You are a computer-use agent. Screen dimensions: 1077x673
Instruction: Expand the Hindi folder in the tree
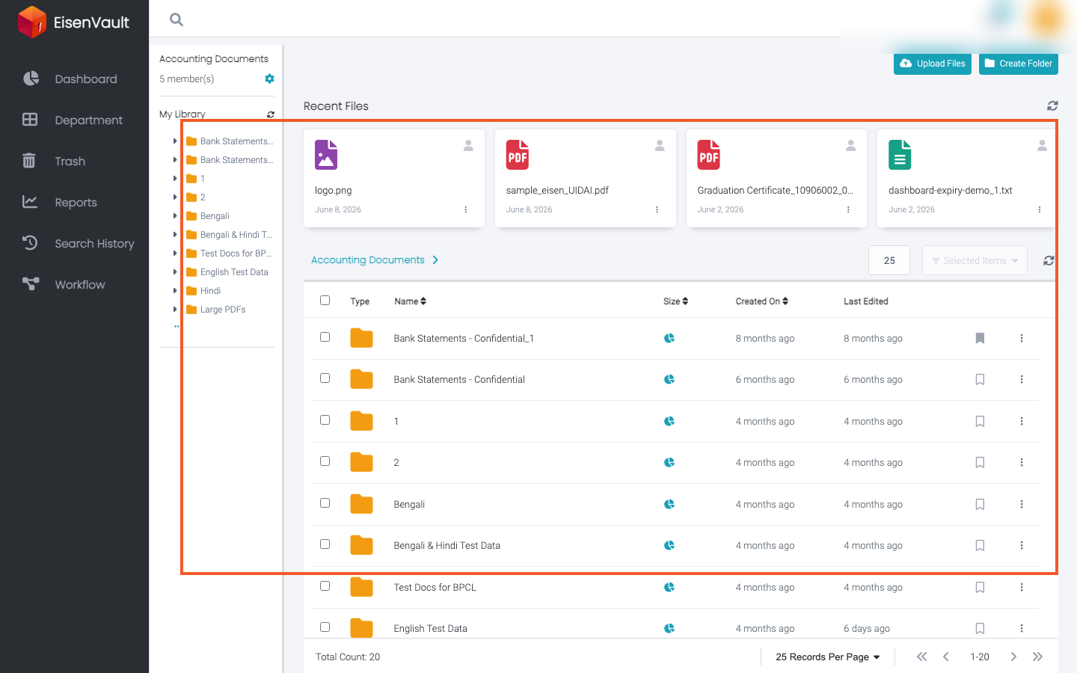tap(175, 291)
